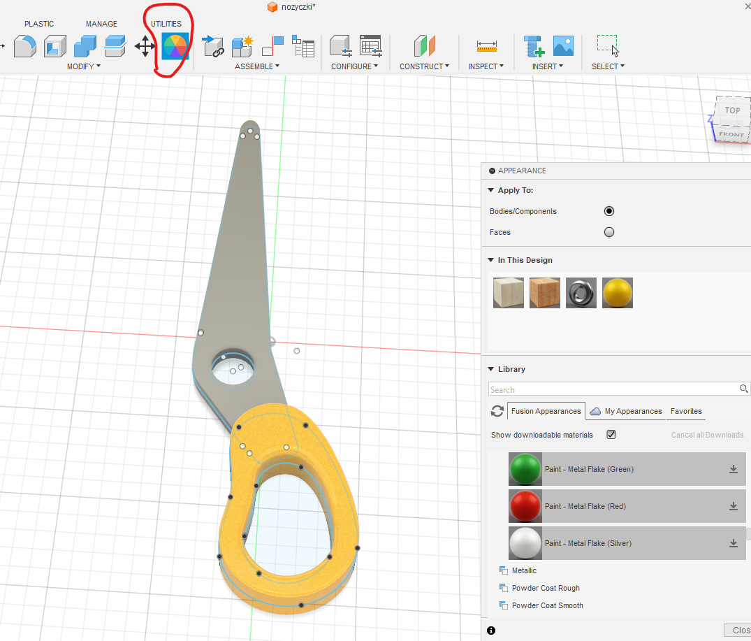
Task: Select the Shell tool icon
Action: click(54, 47)
